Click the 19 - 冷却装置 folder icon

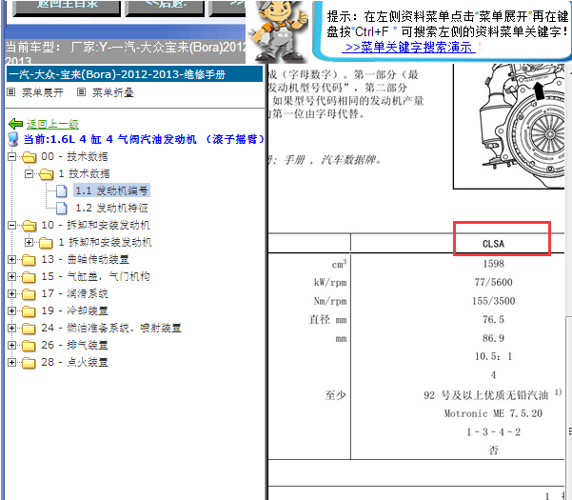pos(29,311)
